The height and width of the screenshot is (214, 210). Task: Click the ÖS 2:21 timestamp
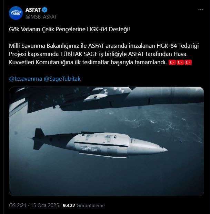point(18,205)
